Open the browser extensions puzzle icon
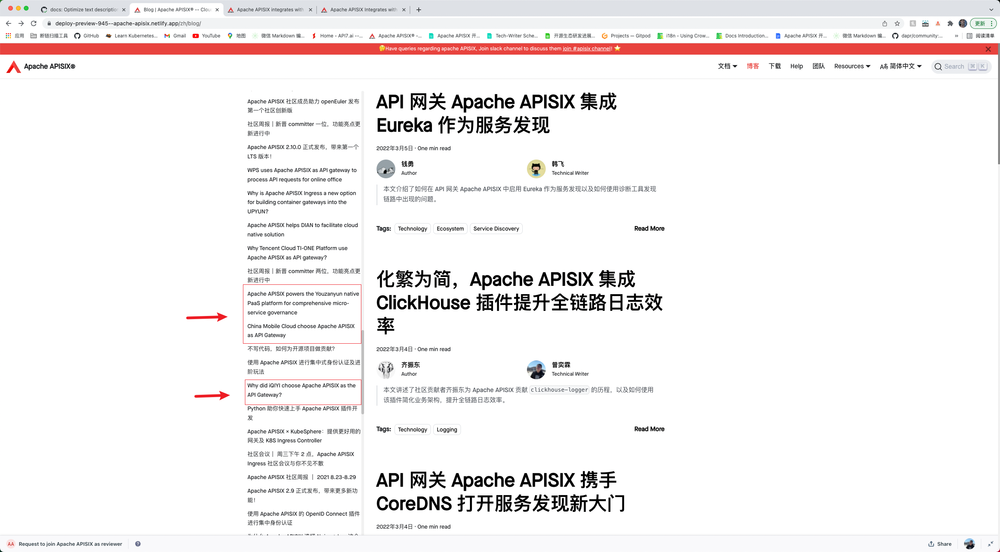Screen dimensions: 1000x552 [x=950, y=23]
